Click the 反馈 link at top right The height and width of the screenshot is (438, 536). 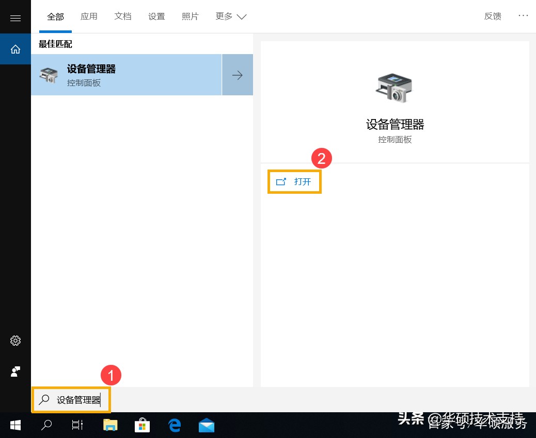point(492,16)
